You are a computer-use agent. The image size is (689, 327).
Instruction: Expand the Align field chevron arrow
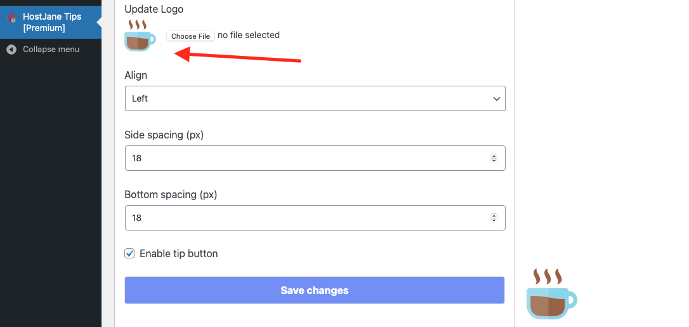[497, 99]
